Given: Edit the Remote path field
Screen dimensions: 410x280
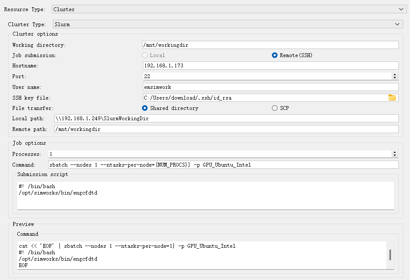Looking at the screenshot, I should pyautogui.click(x=226, y=129).
